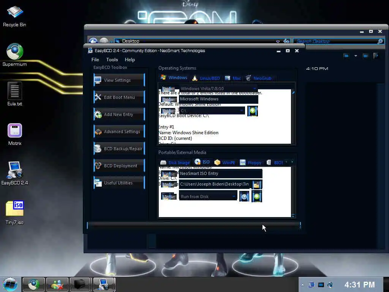Screen dimensions: 389x292
Task: Click the EasyBCD title bar app icon
Action: (x=90, y=51)
